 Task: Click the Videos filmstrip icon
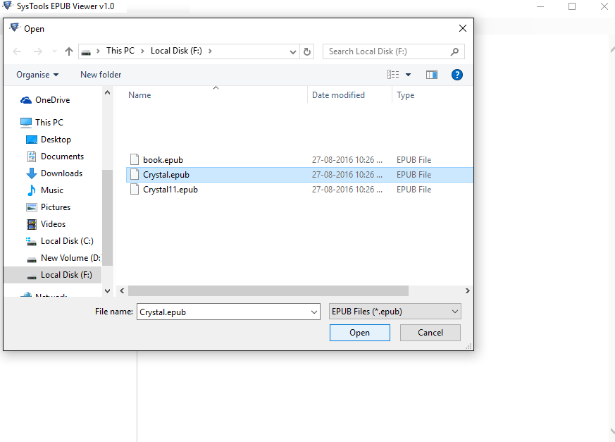pyautogui.click(x=32, y=224)
